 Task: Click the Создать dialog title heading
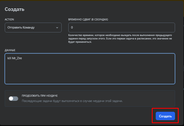[15, 9]
